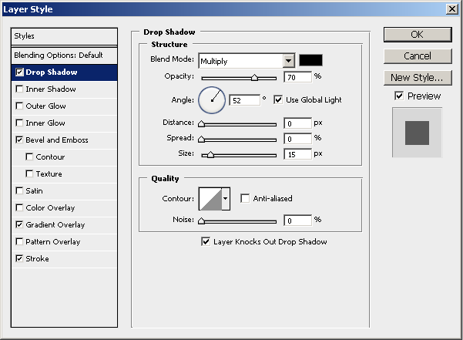Viewport: 463px width, 340px height.
Task: Close the Layer Style dialog
Action: (x=451, y=8)
